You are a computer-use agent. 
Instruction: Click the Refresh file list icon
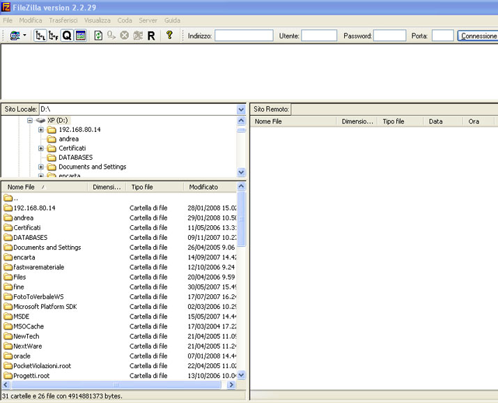(98, 36)
